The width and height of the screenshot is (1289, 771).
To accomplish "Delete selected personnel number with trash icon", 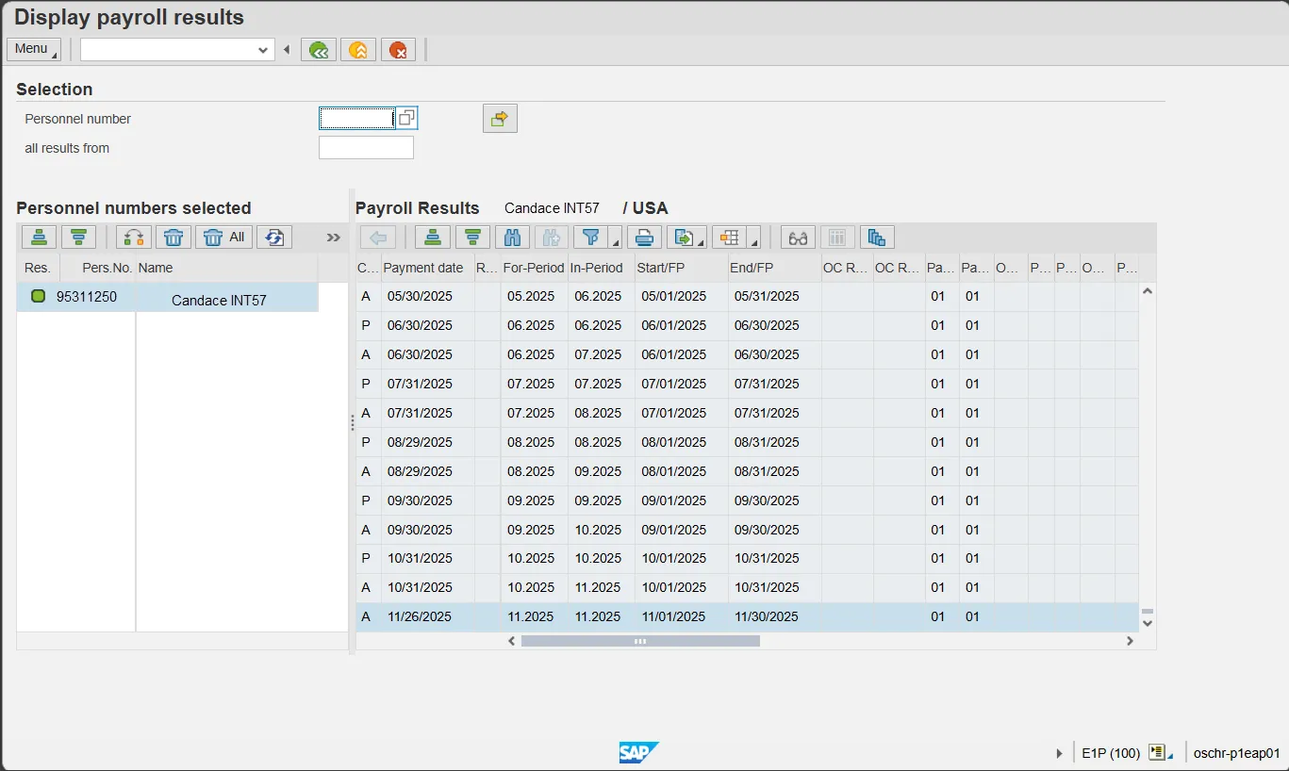I will point(173,238).
